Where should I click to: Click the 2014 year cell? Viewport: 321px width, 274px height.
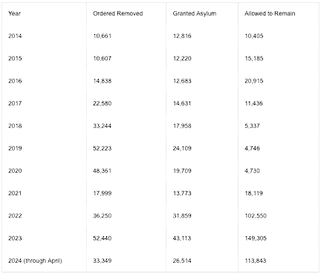15,36
